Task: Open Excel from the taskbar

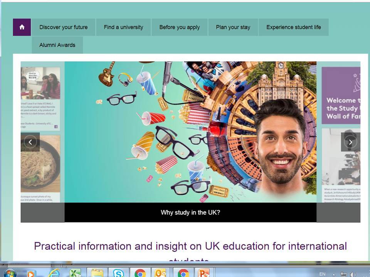Action: tap(75, 273)
